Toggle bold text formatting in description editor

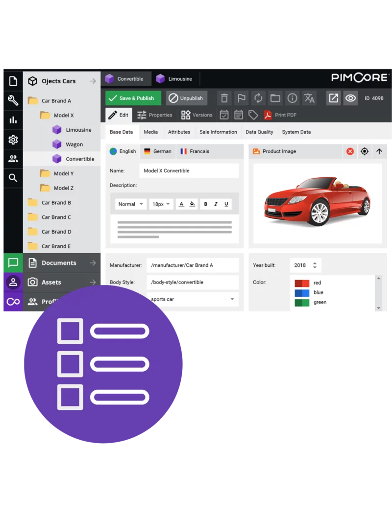coord(205,204)
